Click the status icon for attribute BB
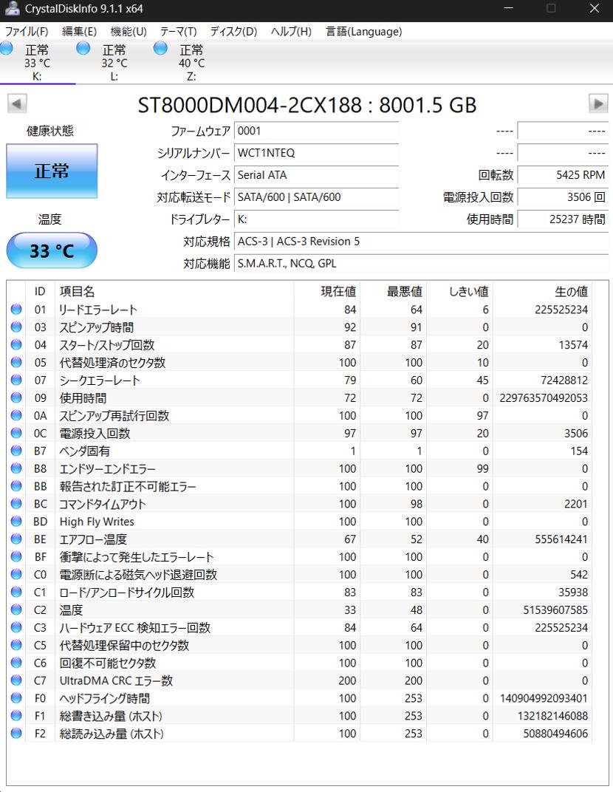This screenshot has height=792, width=613. click(16, 486)
